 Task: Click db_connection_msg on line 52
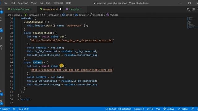click(x=47, y=84)
